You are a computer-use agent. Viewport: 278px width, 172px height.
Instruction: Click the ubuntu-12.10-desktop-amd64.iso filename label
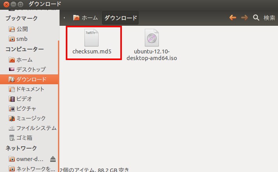[x=152, y=55]
